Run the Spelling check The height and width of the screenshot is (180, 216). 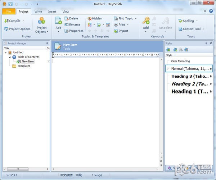(186, 21)
